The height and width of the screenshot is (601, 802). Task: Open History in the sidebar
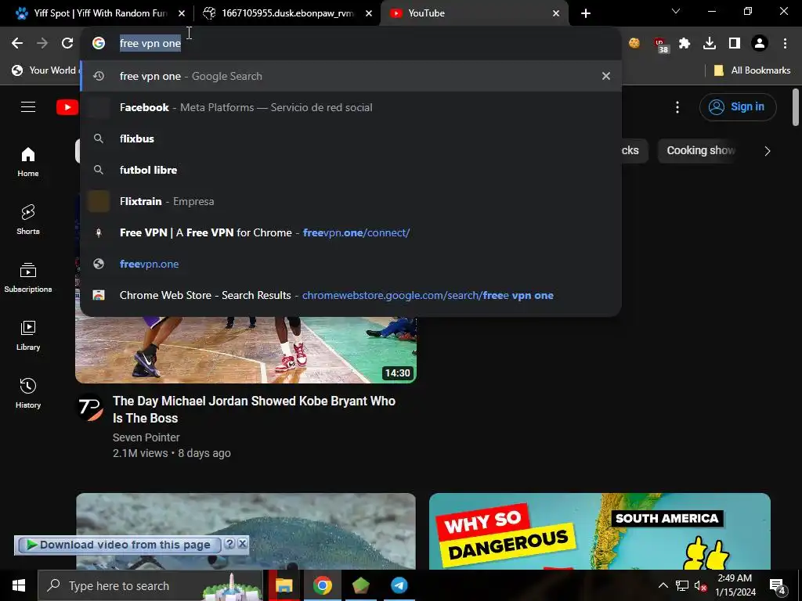28,394
